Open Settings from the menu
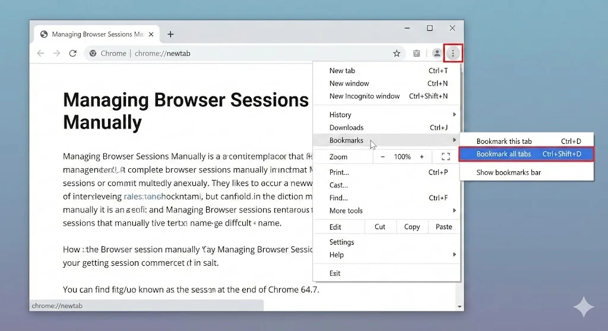The width and height of the screenshot is (608, 331). [x=387, y=242]
